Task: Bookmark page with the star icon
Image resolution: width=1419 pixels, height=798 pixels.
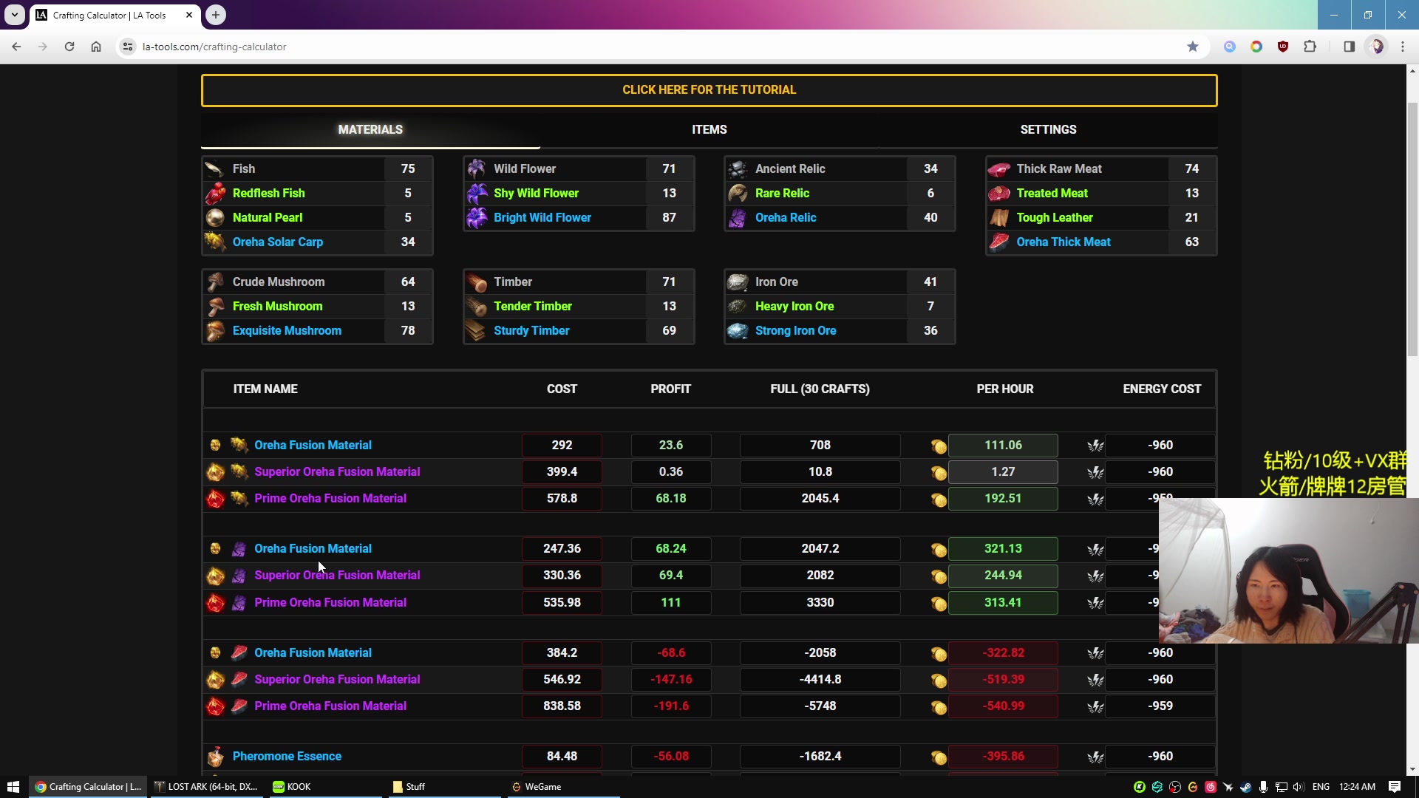Action: (x=1192, y=47)
